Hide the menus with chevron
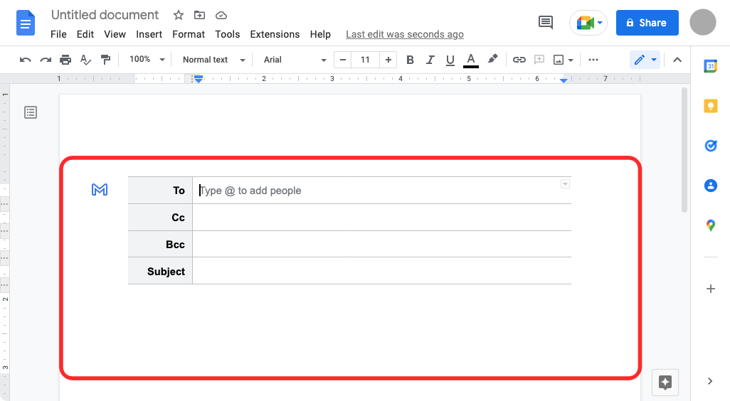This screenshot has width=730, height=401. pos(677,60)
